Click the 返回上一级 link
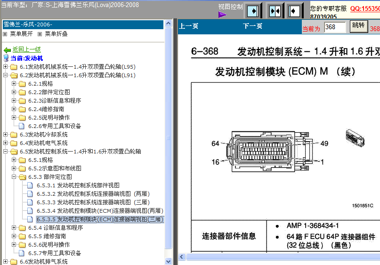This screenshot has width=380, height=265. (27, 49)
